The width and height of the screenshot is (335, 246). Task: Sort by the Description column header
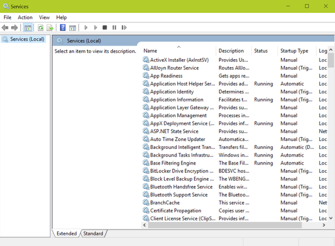click(234, 51)
